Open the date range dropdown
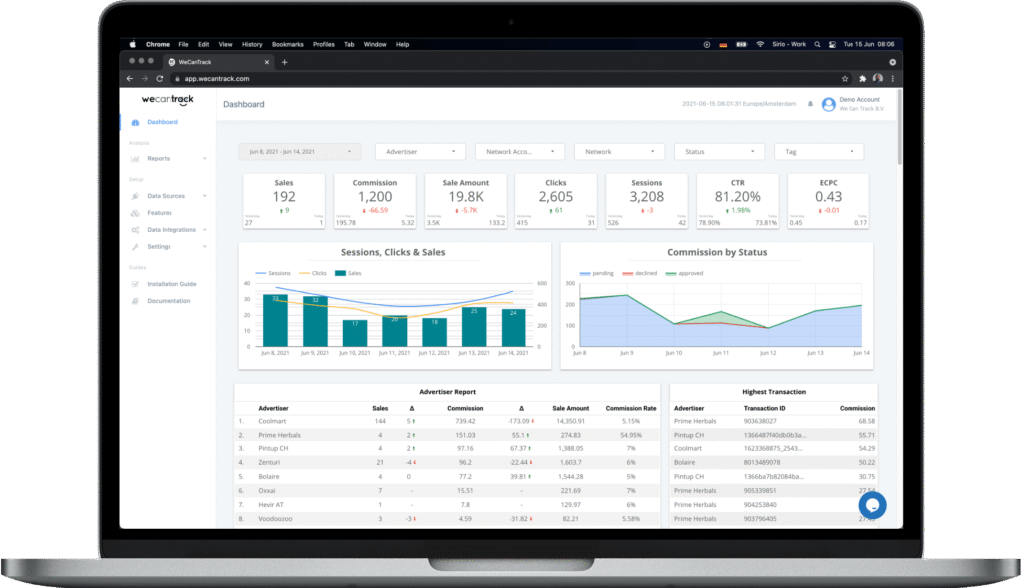1021x588 pixels. pos(299,151)
